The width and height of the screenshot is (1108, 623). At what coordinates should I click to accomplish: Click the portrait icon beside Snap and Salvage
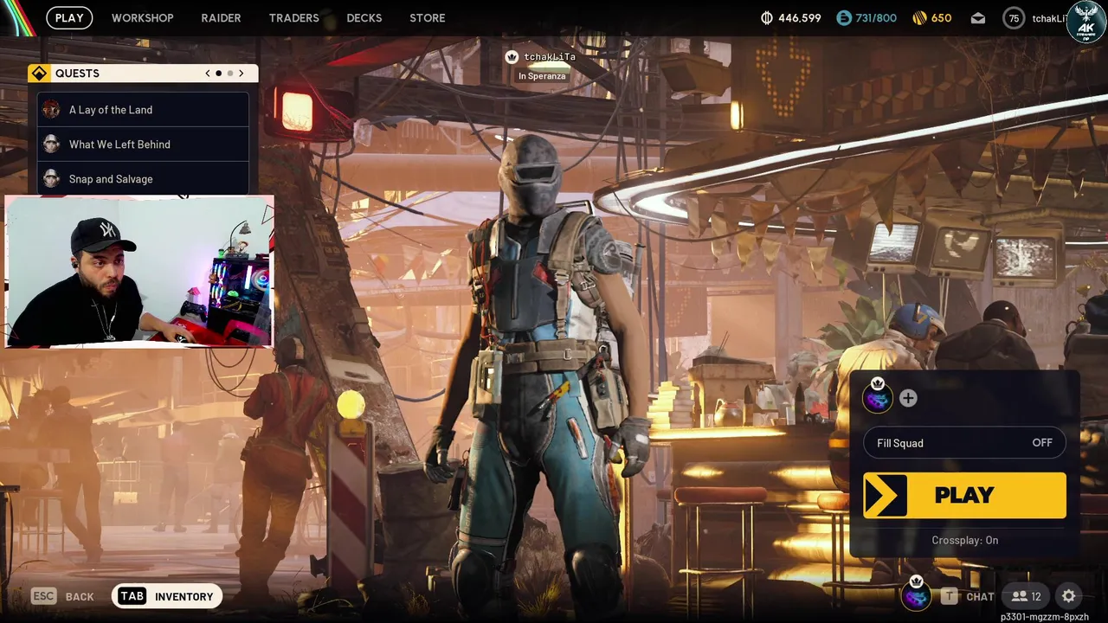(51, 178)
